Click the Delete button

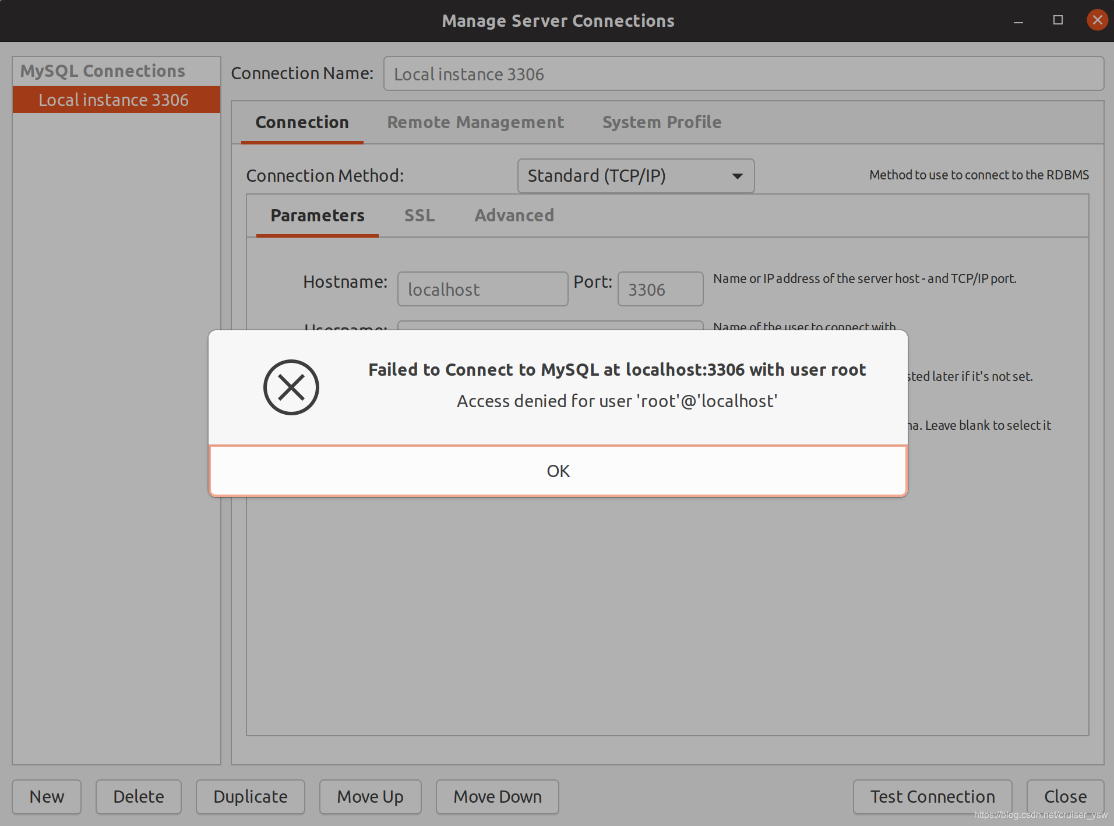(x=139, y=796)
